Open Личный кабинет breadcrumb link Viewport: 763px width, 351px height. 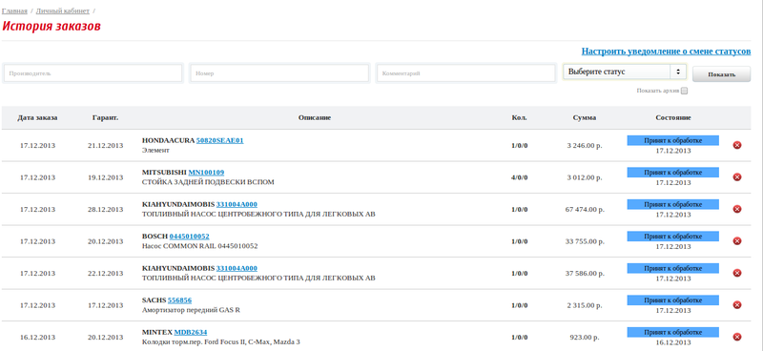tap(63, 10)
